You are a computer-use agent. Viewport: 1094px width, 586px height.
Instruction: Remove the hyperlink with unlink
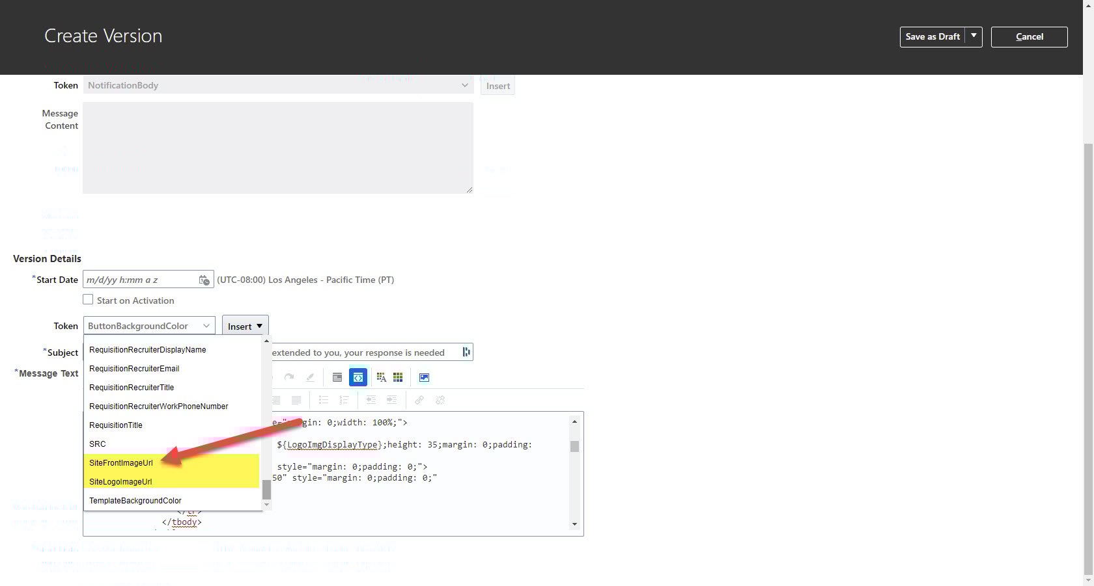click(440, 400)
